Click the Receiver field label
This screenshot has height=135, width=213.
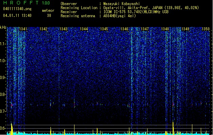[x=69, y=12]
